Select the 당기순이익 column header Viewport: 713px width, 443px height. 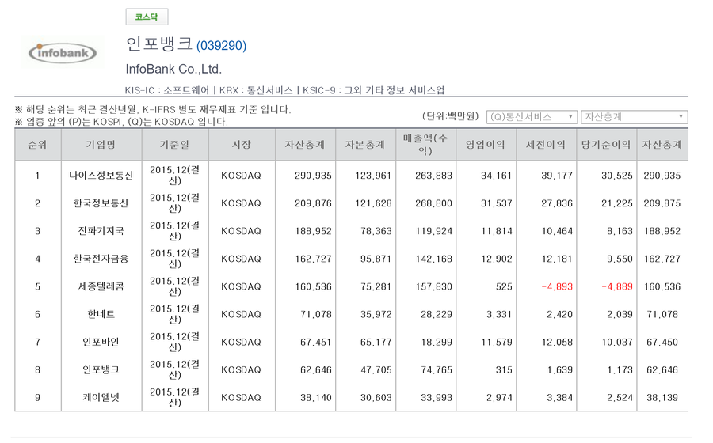(x=607, y=145)
